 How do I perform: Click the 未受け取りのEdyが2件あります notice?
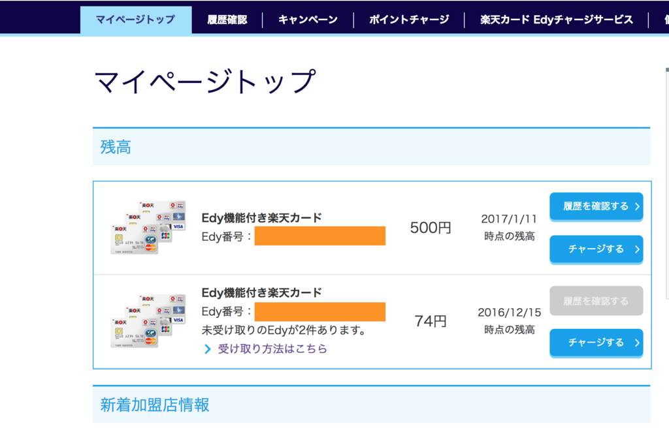click(x=284, y=330)
